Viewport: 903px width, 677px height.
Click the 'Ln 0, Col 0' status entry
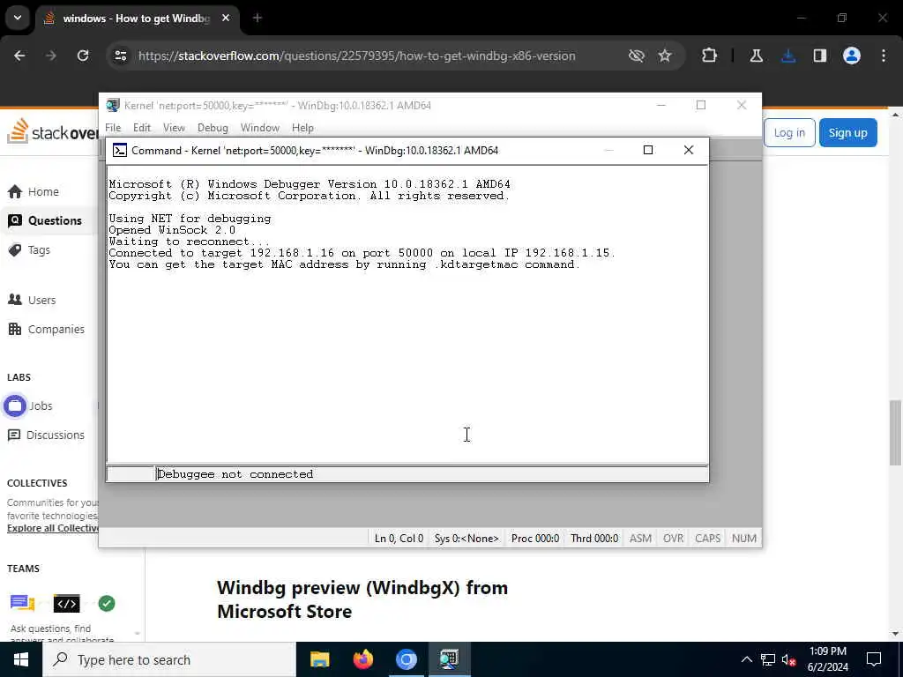tap(399, 539)
